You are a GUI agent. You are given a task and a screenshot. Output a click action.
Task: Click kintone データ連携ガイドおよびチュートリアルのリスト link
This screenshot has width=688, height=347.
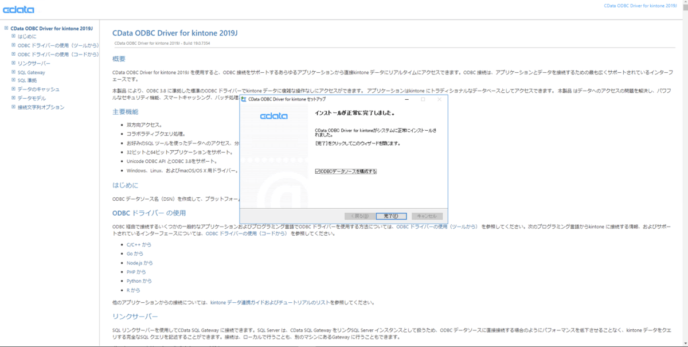(284, 302)
